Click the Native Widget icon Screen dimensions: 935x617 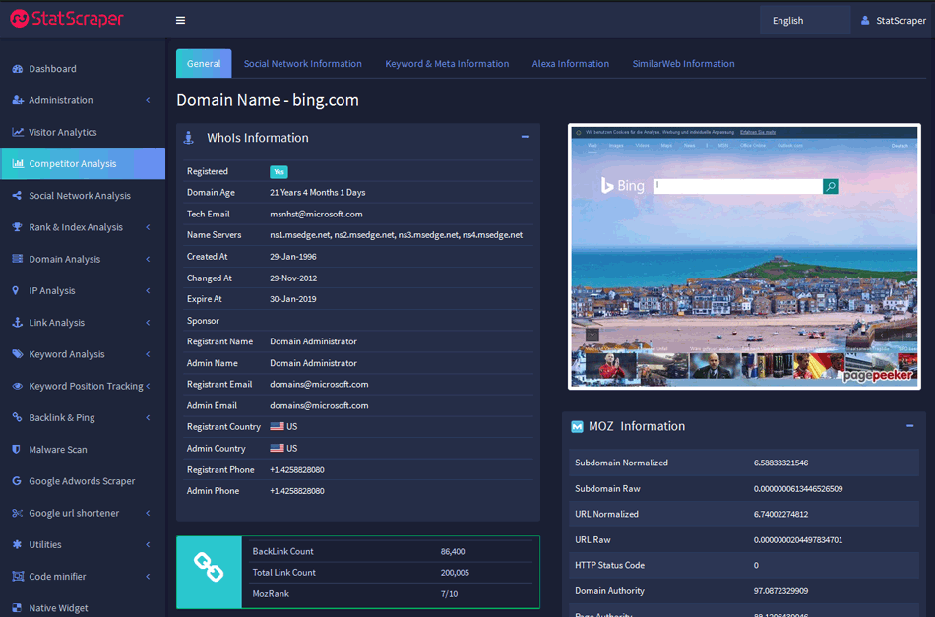coord(17,607)
